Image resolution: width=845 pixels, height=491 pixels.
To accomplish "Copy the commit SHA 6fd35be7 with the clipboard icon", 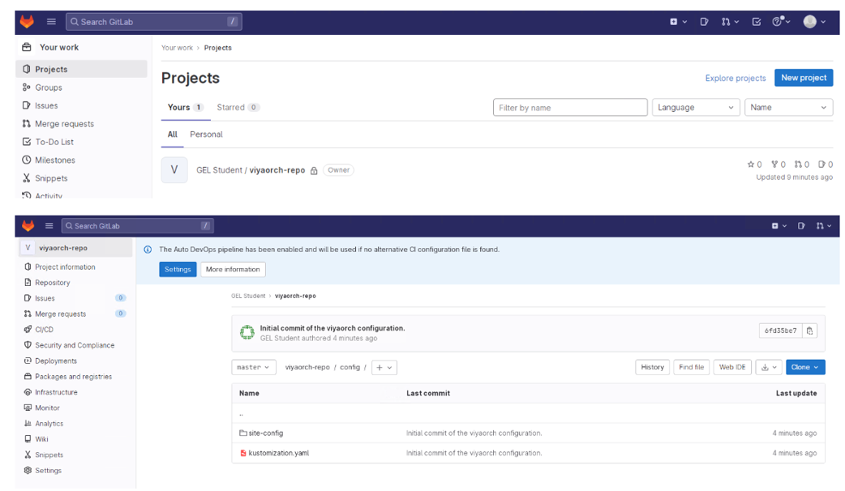I will [810, 331].
